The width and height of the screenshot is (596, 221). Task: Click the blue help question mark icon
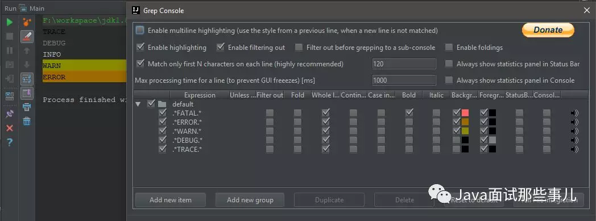pos(10,142)
